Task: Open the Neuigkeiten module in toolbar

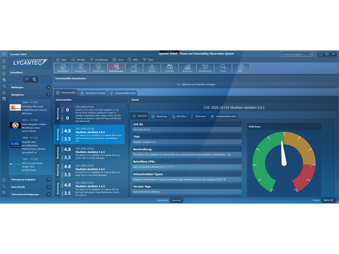Action: click(x=81, y=68)
